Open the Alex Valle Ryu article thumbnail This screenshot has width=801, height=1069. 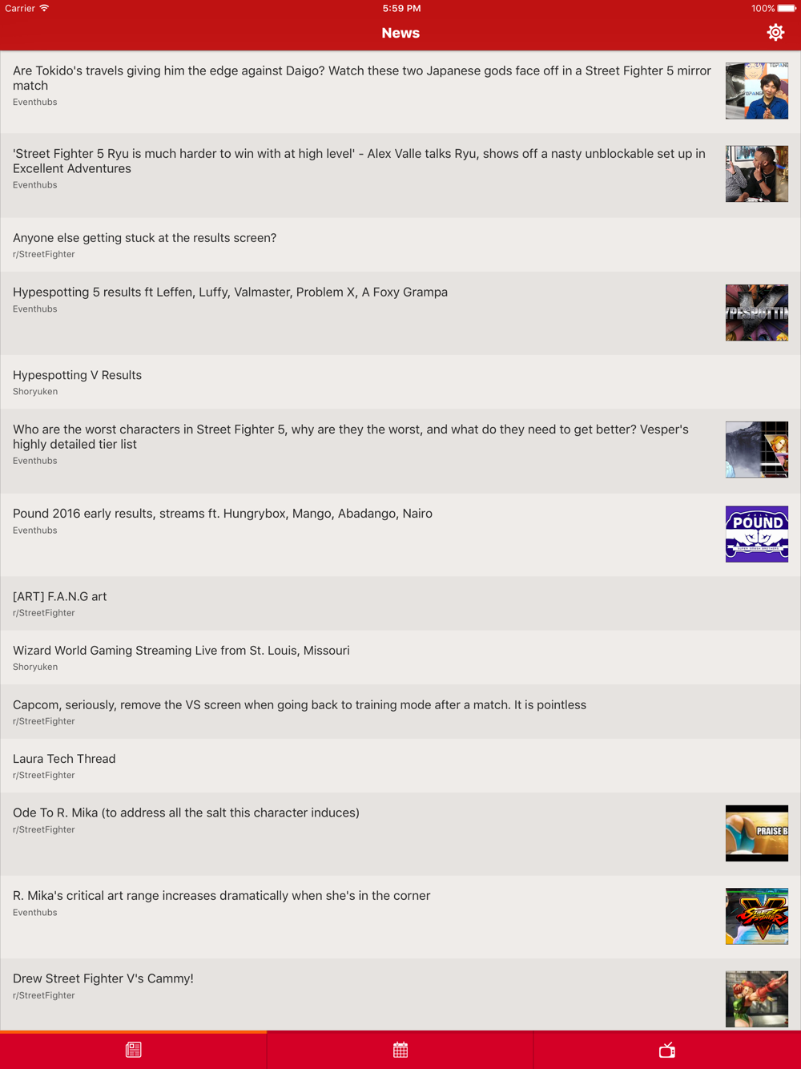pyautogui.click(x=757, y=174)
